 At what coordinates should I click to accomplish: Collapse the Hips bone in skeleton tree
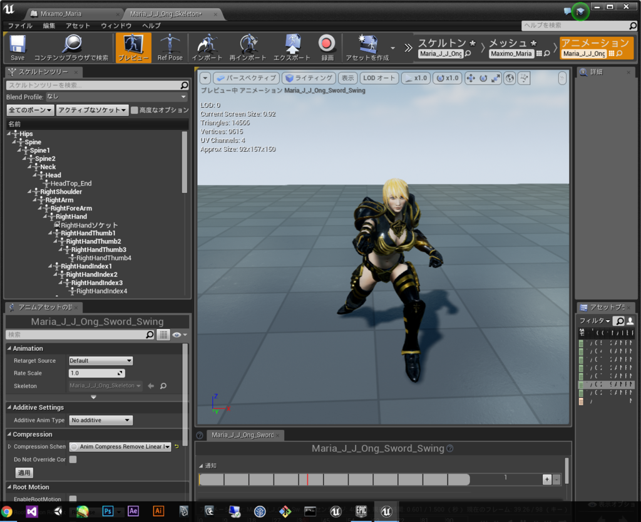[x=9, y=133]
